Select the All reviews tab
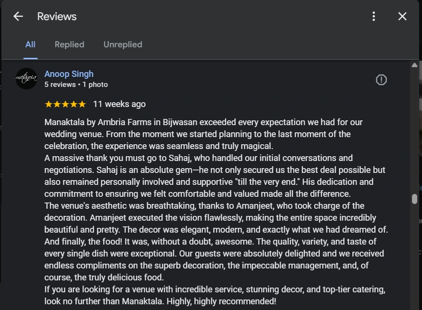 (30, 44)
